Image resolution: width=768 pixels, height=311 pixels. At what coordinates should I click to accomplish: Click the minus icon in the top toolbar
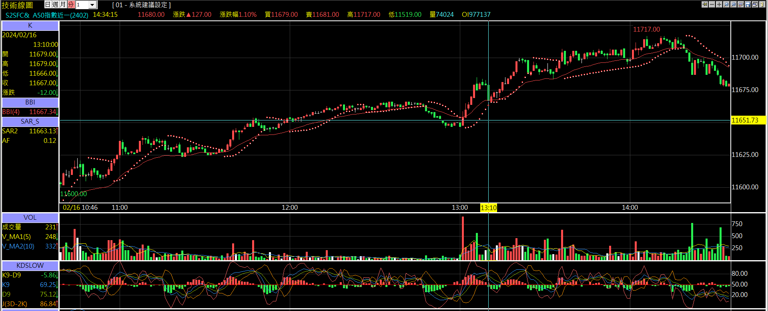tap(712, 4)
